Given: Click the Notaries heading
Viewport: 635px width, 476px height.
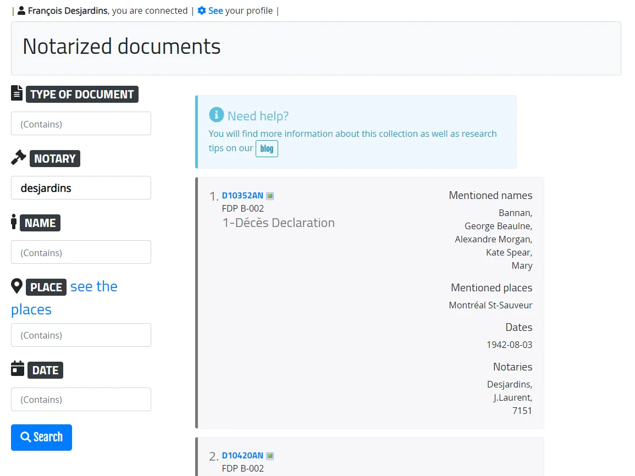Looking at the screenshot, I should [513, 367].
